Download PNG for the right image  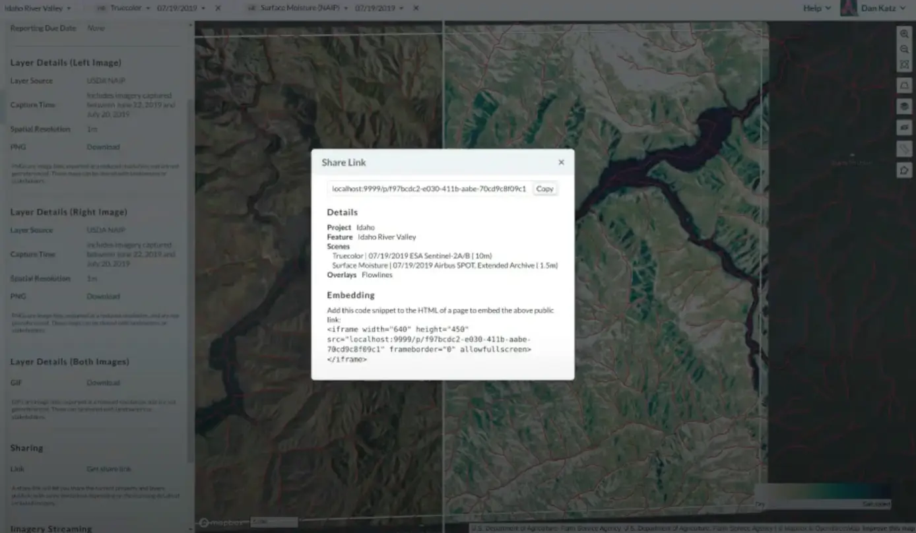(104, 297)
